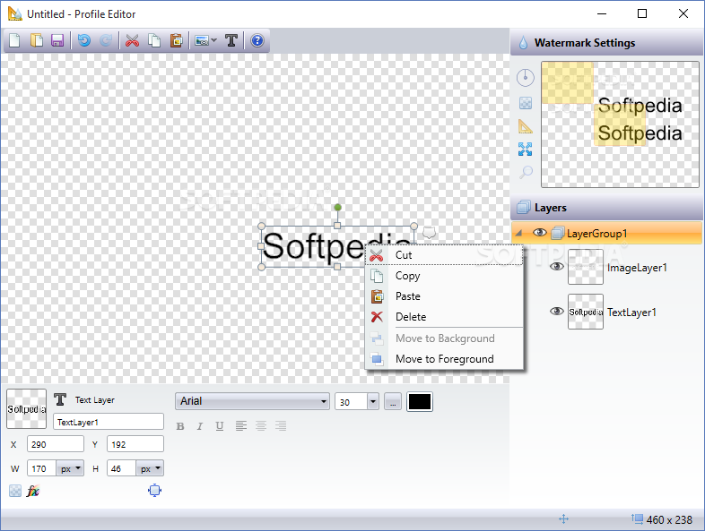Choose Move to Foreground from the context menu

[444, 359]
